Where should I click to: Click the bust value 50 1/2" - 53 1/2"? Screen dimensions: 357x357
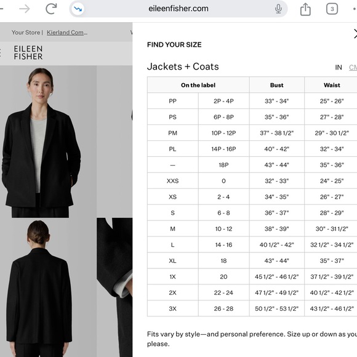point(276,309)
